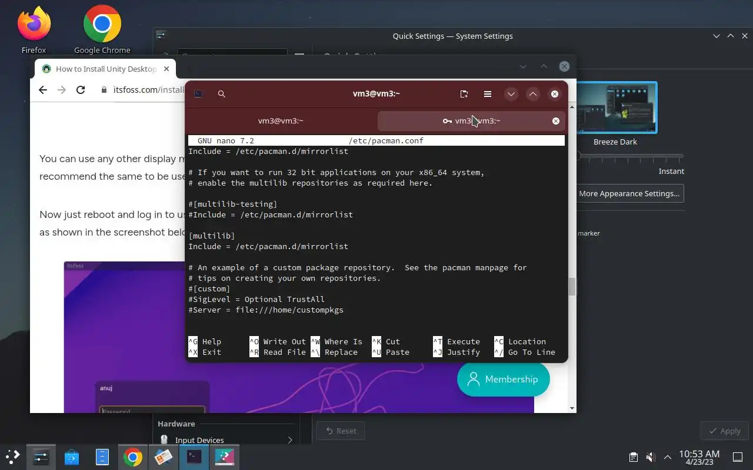Open a new terminal tab
The height and width of the screenshot is (470, 753).
pos(464,94)
